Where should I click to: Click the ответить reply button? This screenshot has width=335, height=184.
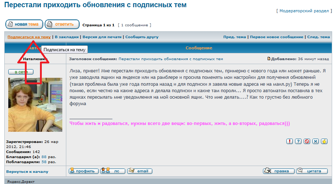pyautogui.click(x=62, y=24)
